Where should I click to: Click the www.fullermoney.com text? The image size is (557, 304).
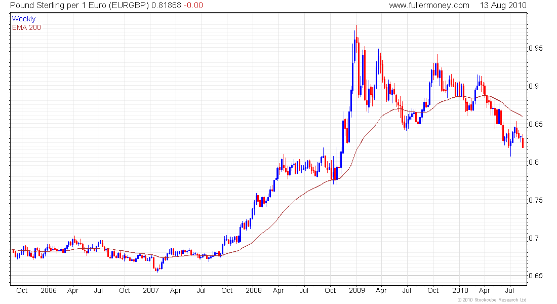click(x=429, y=6)
